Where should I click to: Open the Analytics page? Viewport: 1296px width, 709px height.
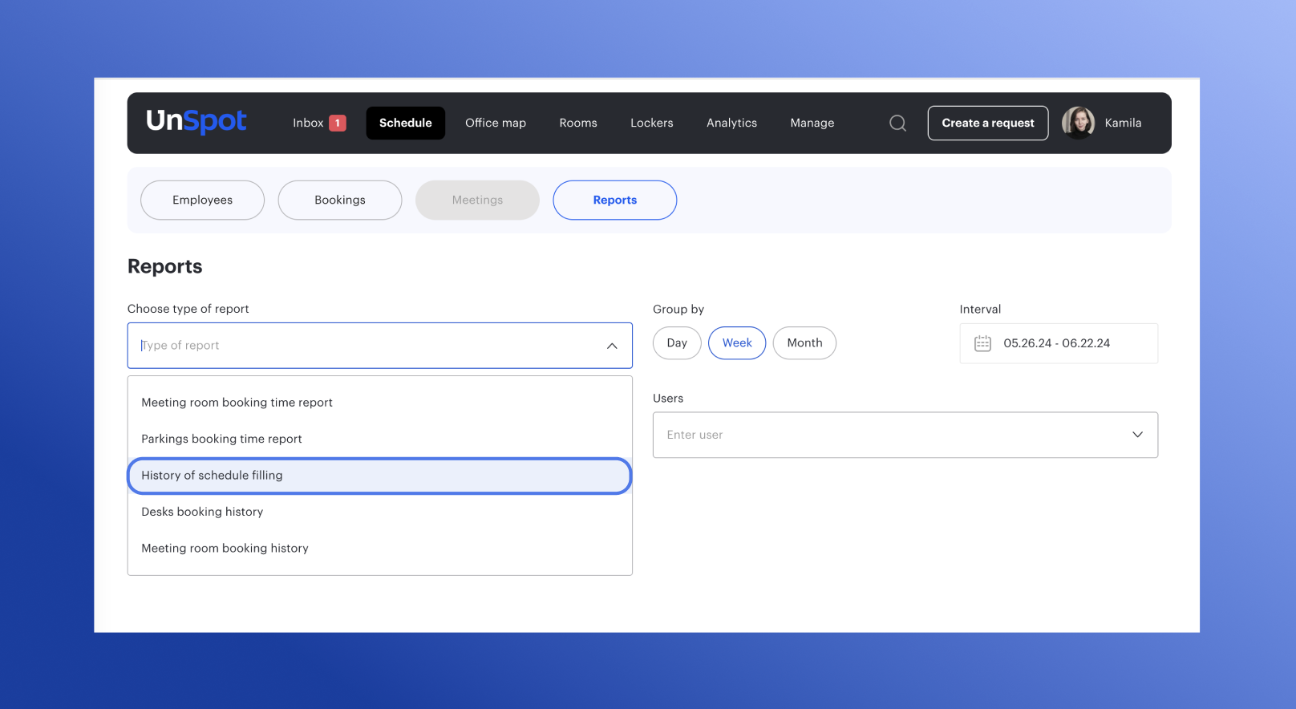coord(731,123)
